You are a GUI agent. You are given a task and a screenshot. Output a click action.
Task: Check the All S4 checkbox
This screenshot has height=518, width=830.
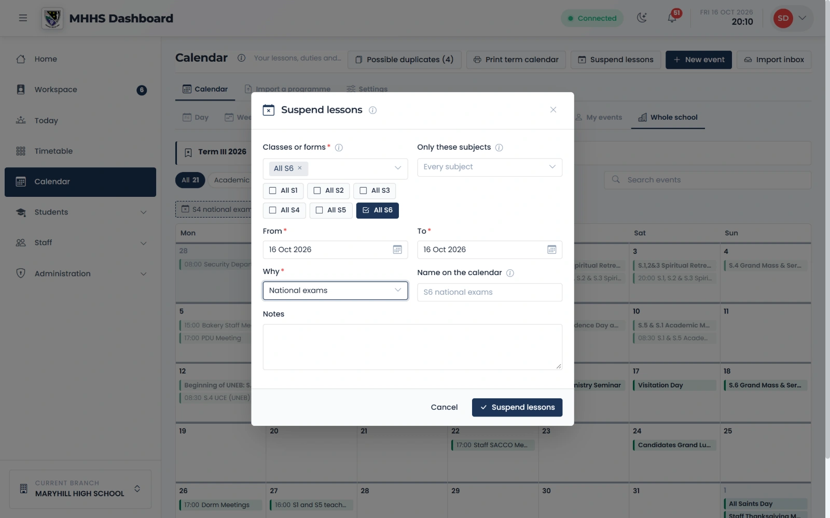284,210
